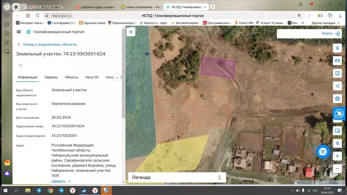The image size is (347, 195).
Task: Open the Kvartus.ru bookmark
Action: coord(154,23)
